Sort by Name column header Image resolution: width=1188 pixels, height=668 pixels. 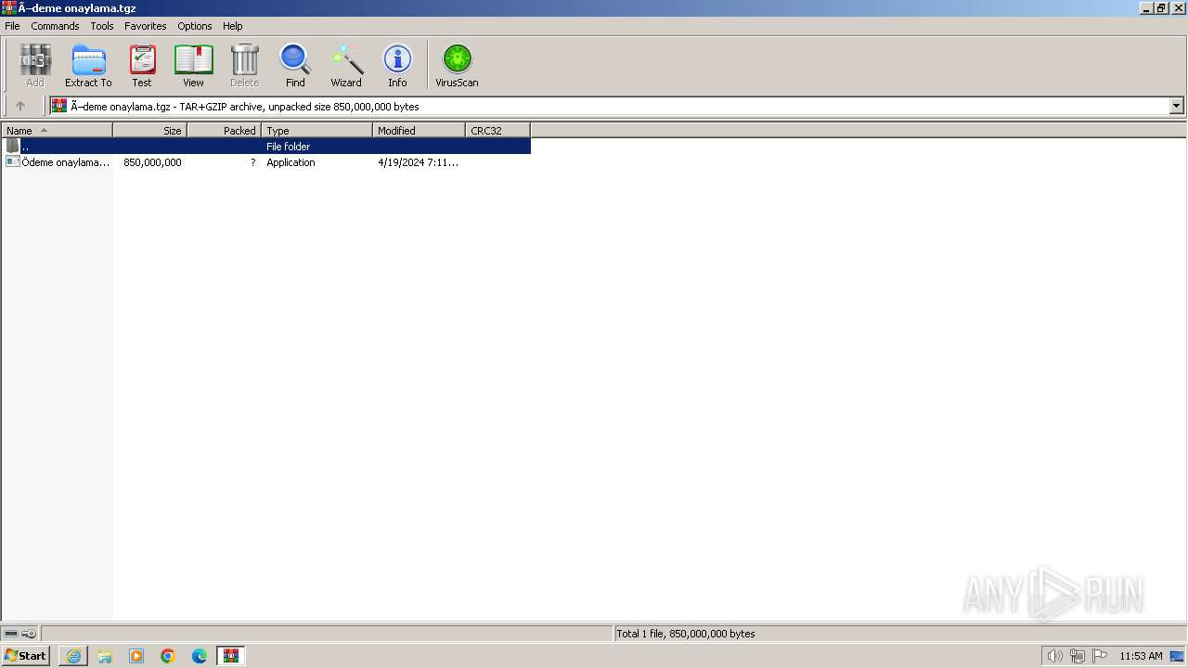[57, 130]
